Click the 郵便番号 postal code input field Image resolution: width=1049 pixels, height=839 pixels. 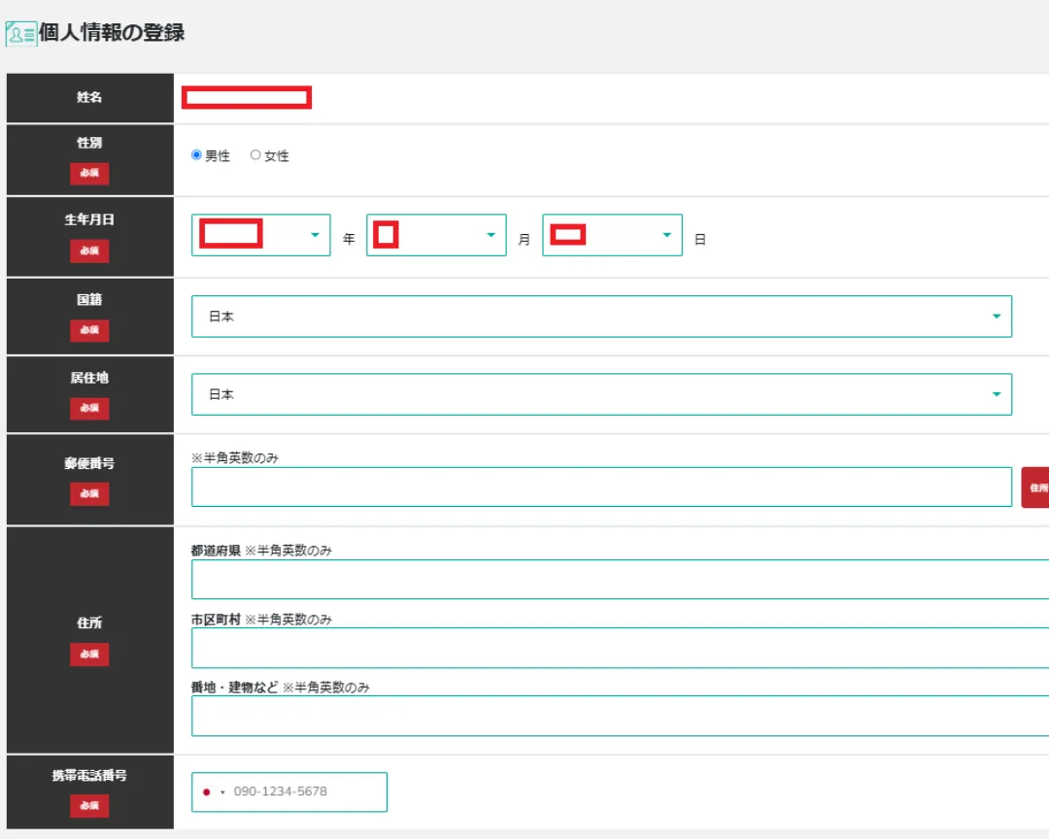point(601,487)
